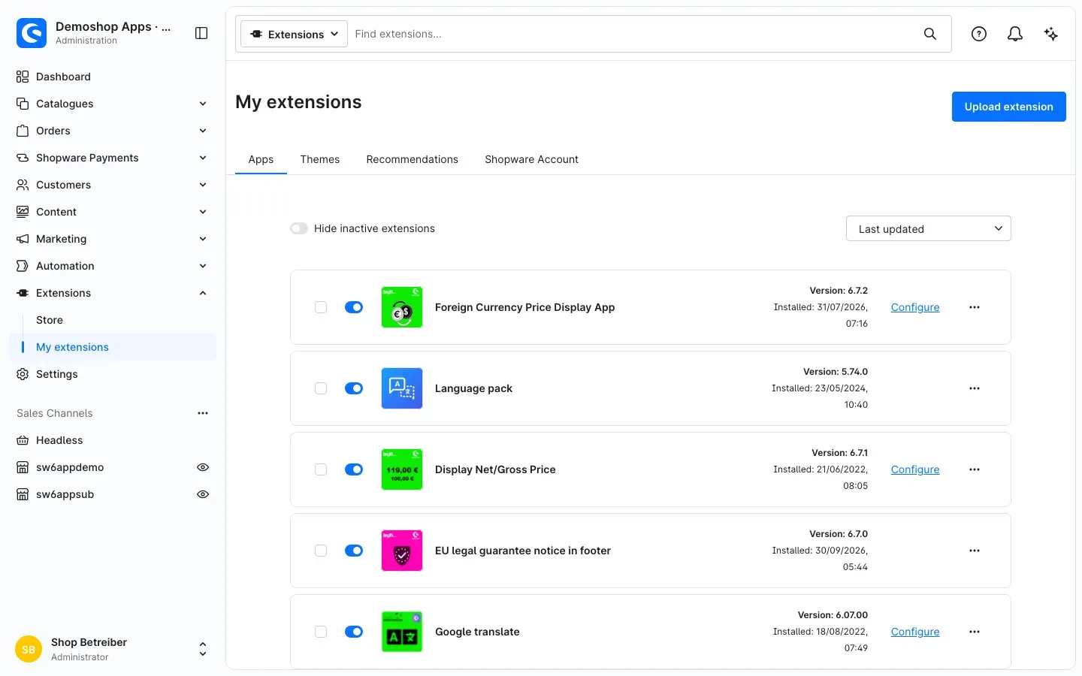Click the Language pack app icon
Image resolution: width=1082 pixels, height=676 pixels.
(402, 388)
